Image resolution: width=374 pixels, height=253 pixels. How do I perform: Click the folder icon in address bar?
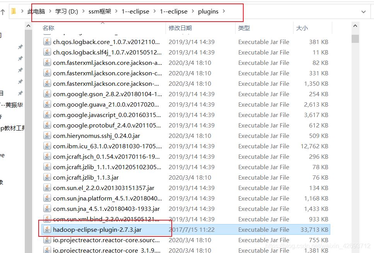click(x=14, y=11)
